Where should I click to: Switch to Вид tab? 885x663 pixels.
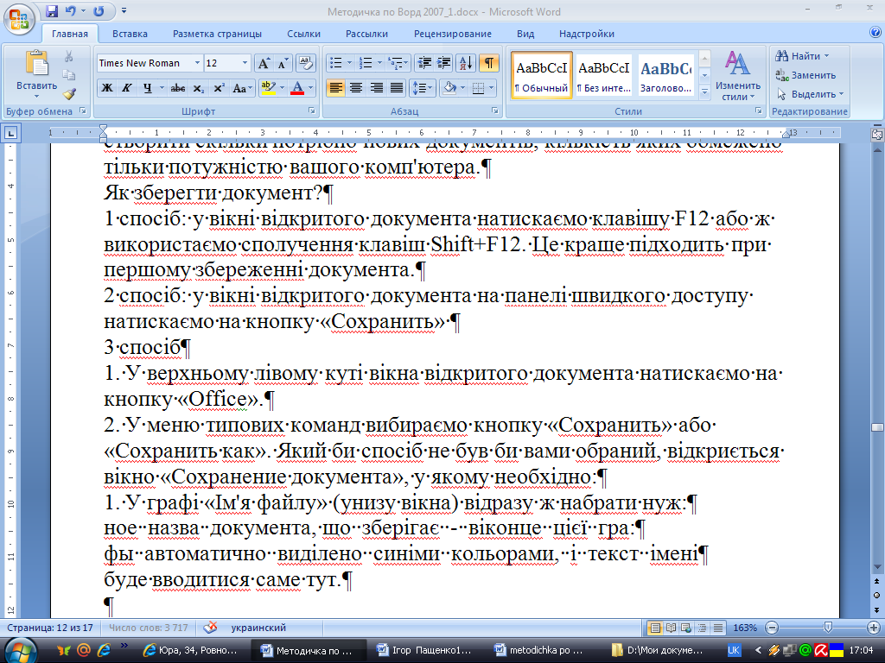tap(525, 34)
